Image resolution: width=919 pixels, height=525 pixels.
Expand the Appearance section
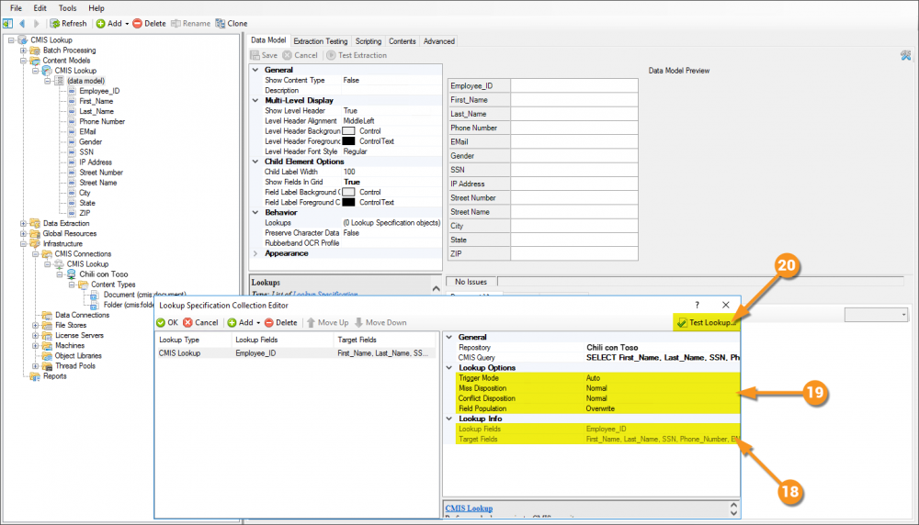pos(255,253)
